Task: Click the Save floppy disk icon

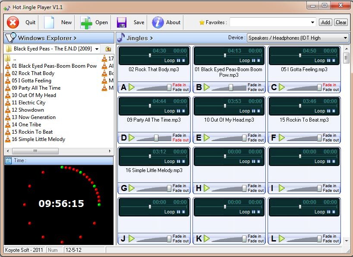Action: pos(122,22)
